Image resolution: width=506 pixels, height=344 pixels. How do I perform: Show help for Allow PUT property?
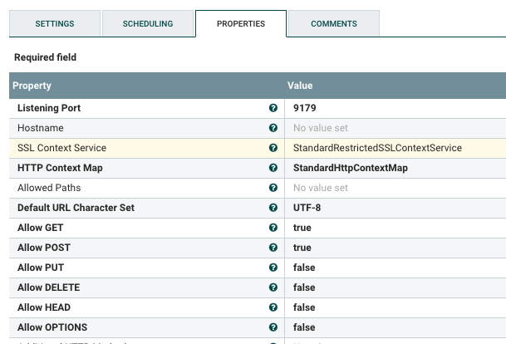[x=273, y=268]
